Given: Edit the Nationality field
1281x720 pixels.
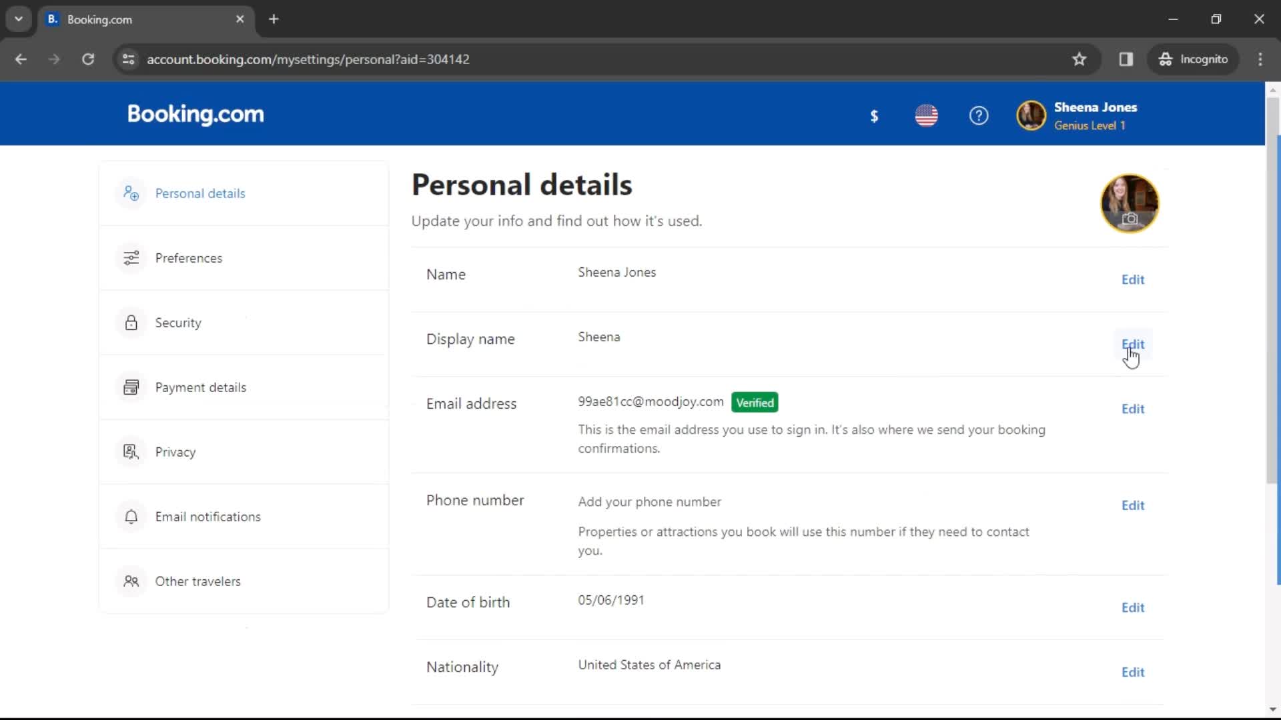Looking at the screenshot, I should (1133, 672).
